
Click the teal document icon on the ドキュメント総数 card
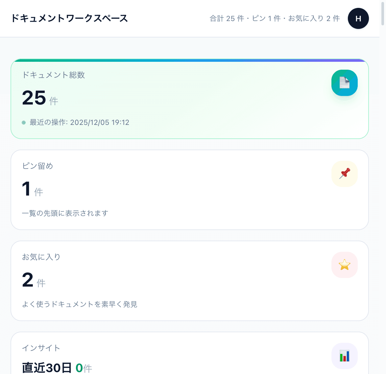coord(344,83)
